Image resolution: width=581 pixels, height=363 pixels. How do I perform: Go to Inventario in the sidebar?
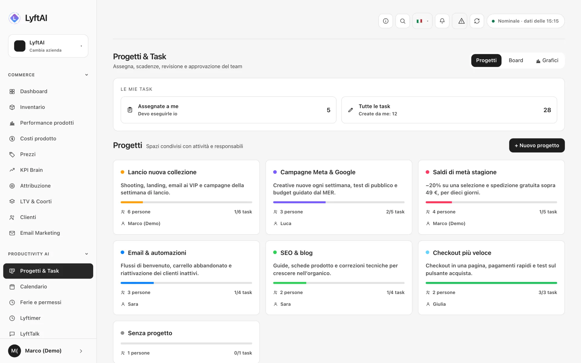[48, 107]
